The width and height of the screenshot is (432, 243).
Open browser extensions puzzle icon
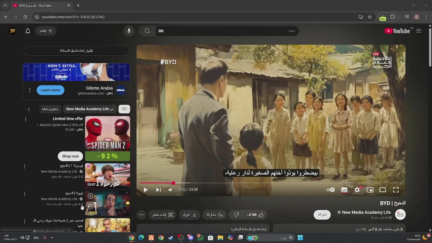point(393,17)
